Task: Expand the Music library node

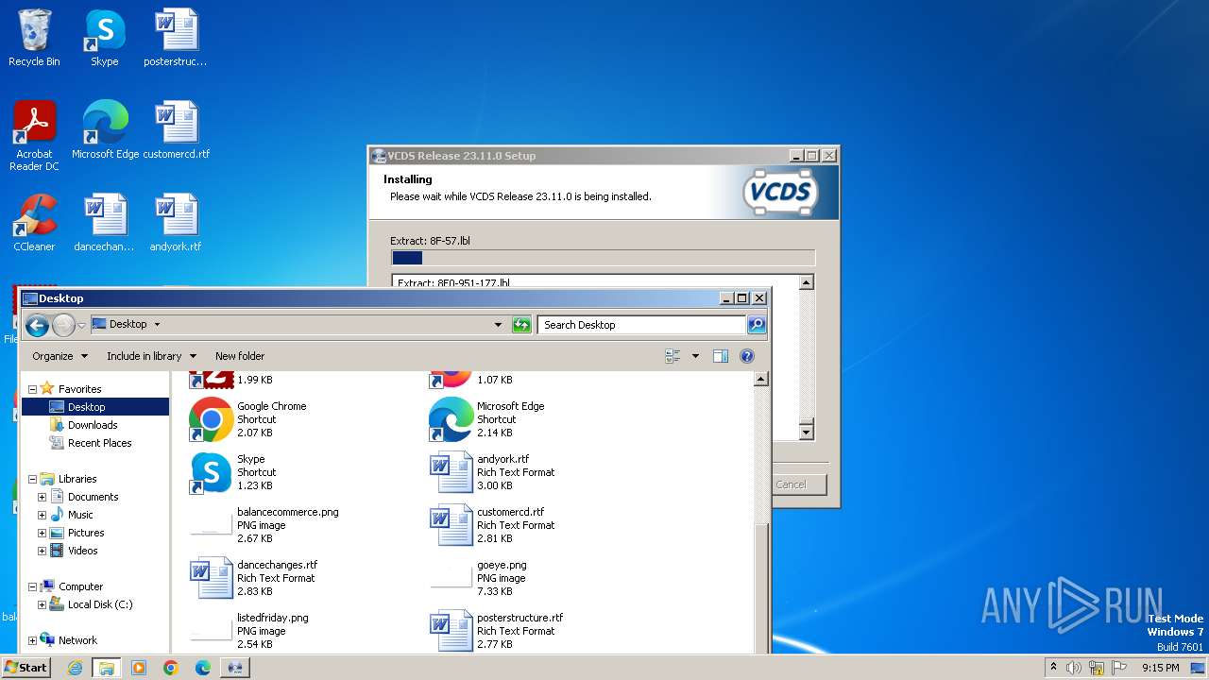Action: [x=42, y=515]
